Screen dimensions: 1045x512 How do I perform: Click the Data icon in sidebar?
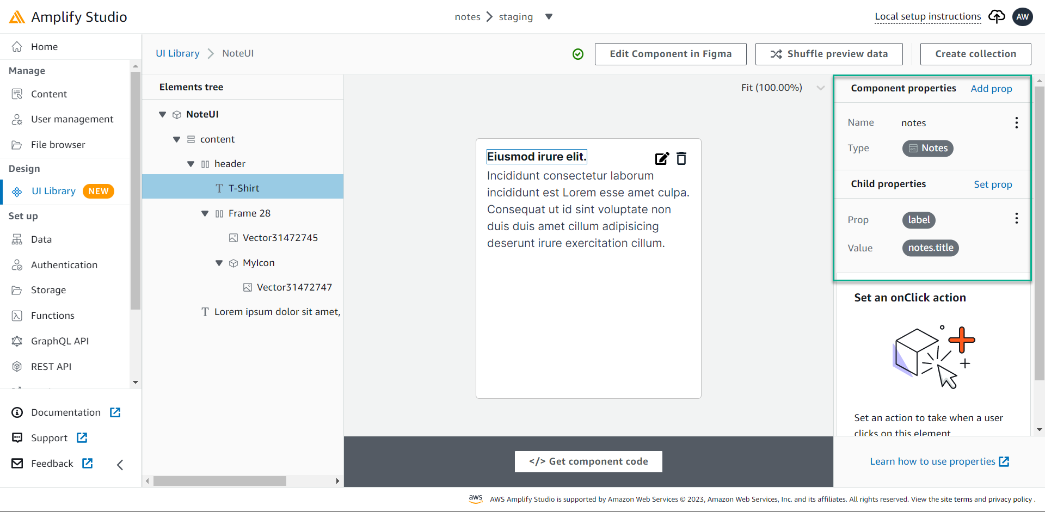click(x=17, y=239)
